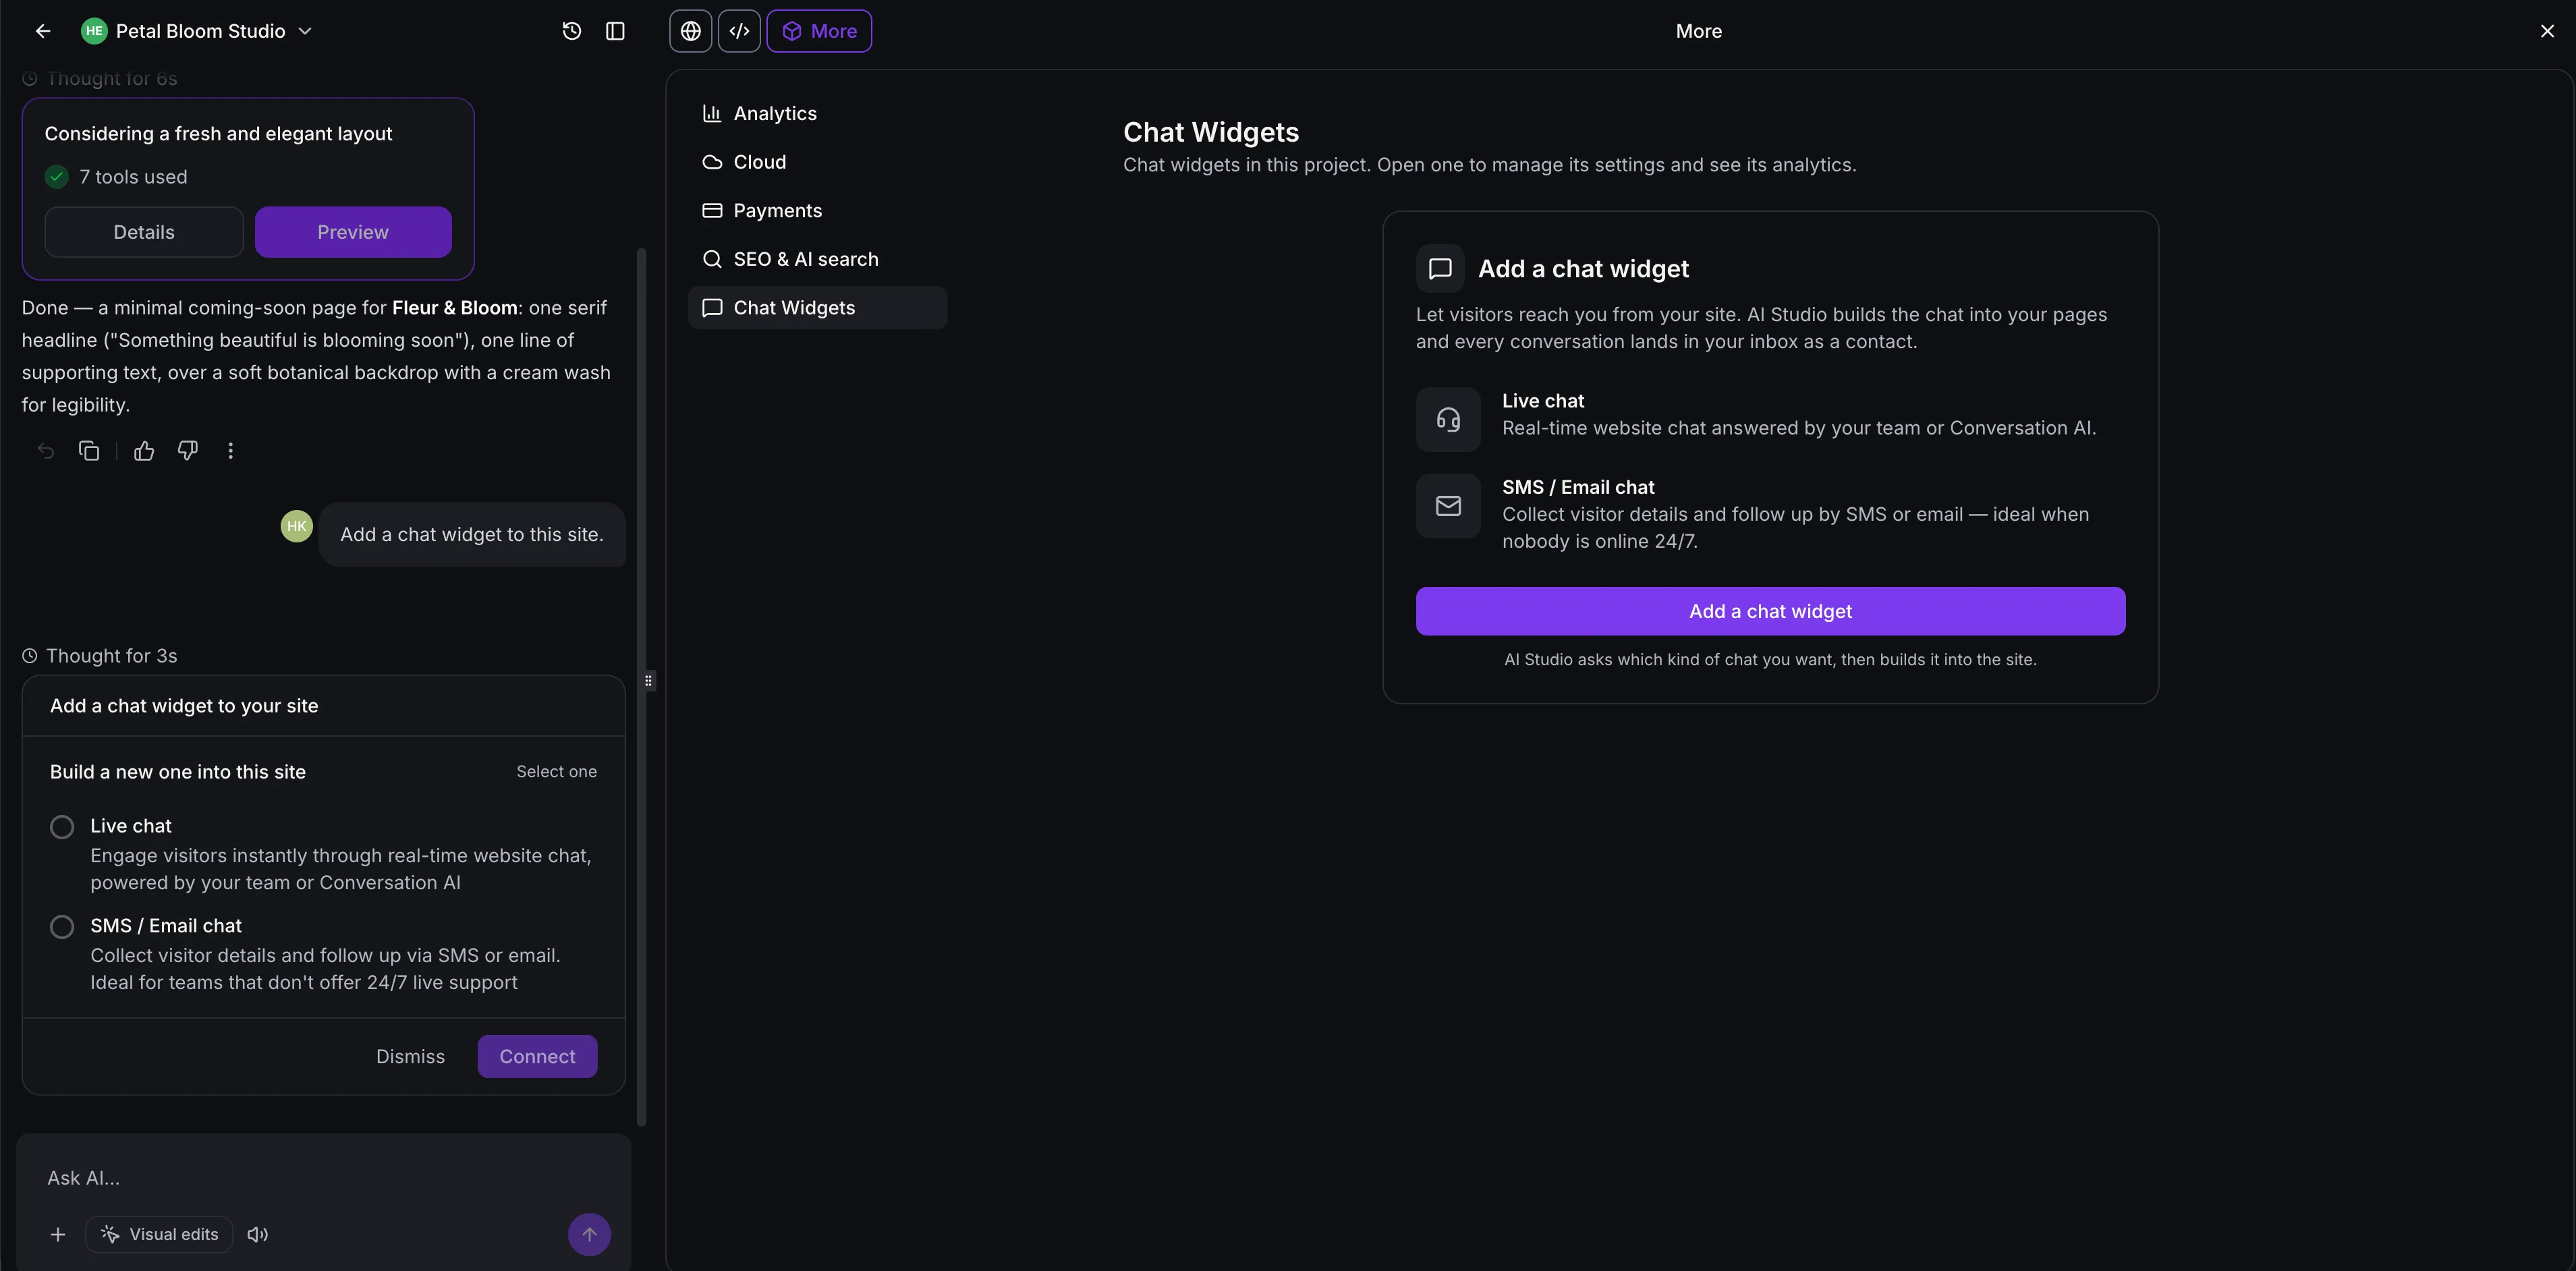Switch to the code view icon
2576x1271 pixels.
(740, 31)
